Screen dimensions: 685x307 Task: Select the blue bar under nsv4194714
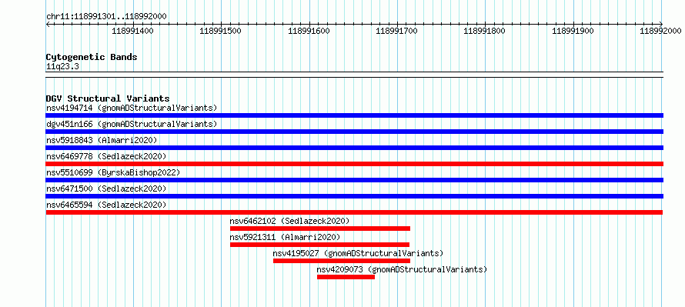pos(354,115)
